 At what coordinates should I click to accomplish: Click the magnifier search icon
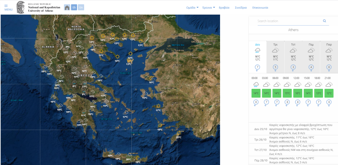325,21
